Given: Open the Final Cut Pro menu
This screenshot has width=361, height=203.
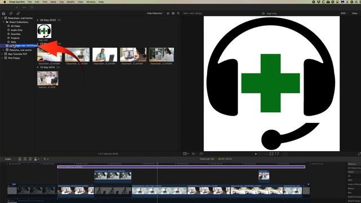Looking at the screenshot, I should click(17, 2).
